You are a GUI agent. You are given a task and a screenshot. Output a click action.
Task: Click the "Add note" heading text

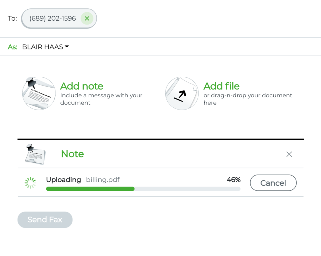[82, 86]
